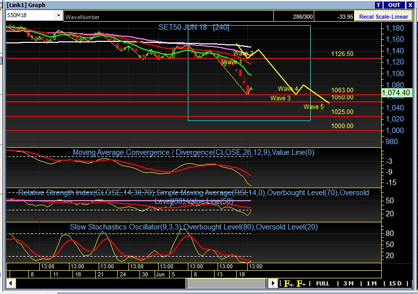Click the 1063.00 level label
Viewport: 418px width, 294px height.
point(342,90)
